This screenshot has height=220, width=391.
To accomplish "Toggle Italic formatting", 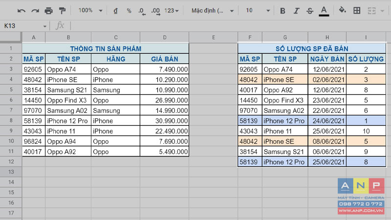I will [x=296, y=11].
